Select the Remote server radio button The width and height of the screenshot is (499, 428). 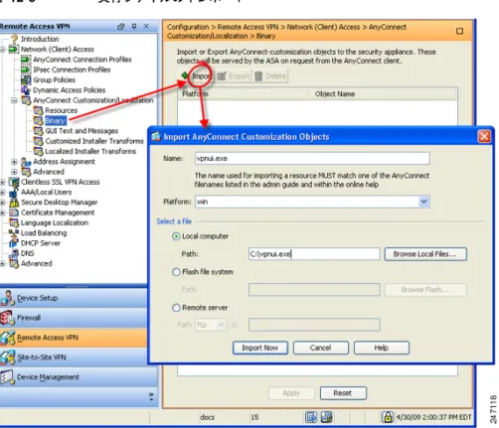tap(176, 308)
